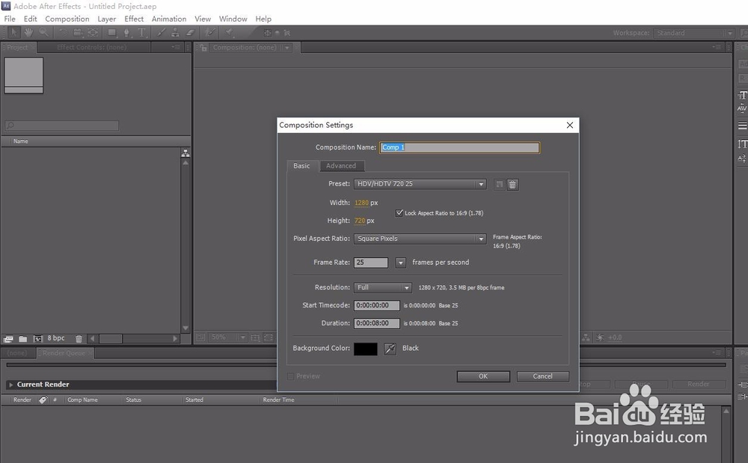Image resolution: width=748 pixels, height=463 pixels.
Task: Select the Effect Controls (none) tab
Action: pos(91,47)
